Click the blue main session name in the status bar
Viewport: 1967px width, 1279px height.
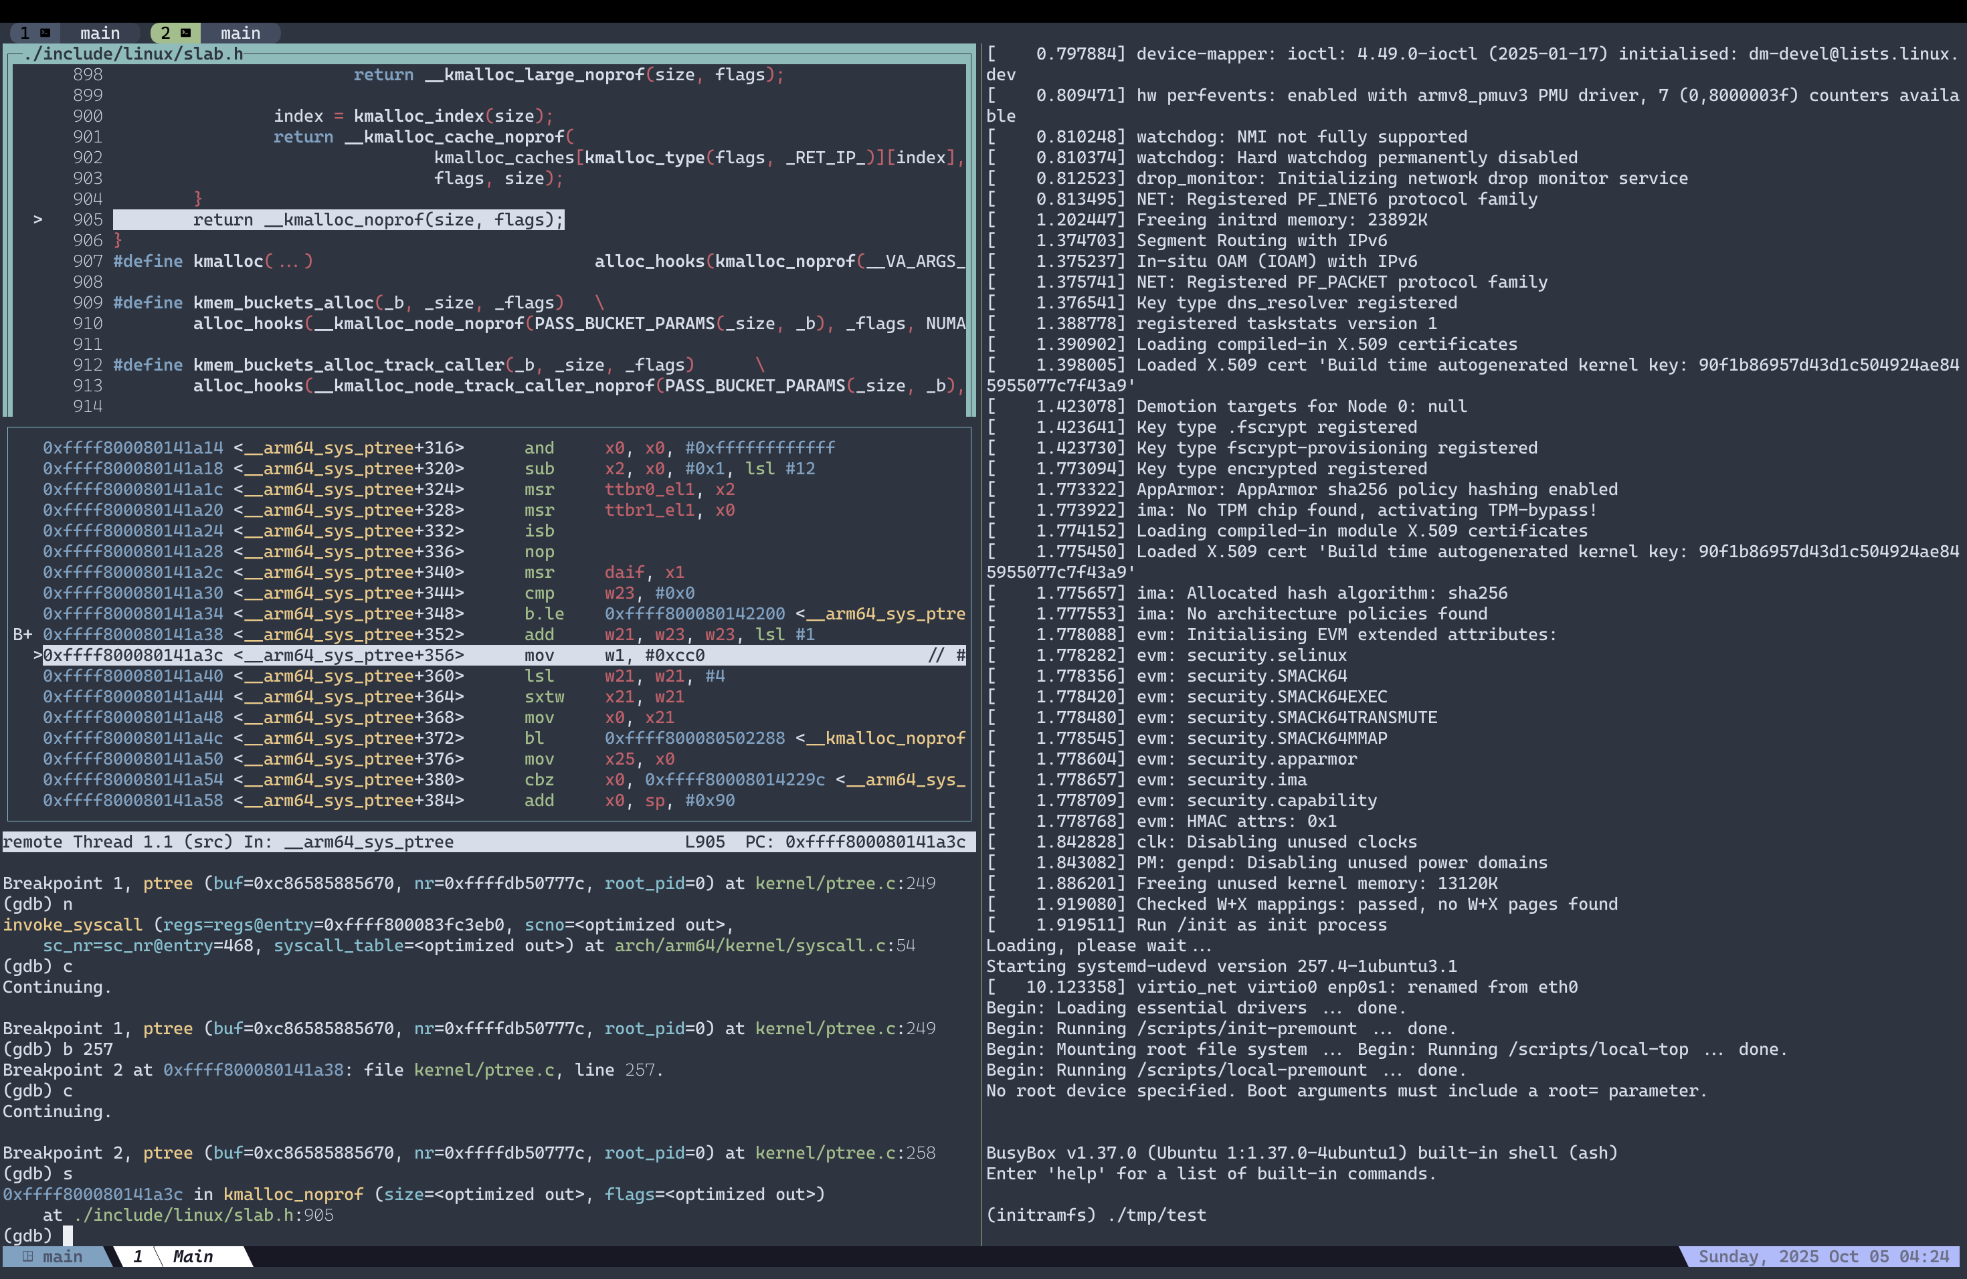pos(63,1257)
